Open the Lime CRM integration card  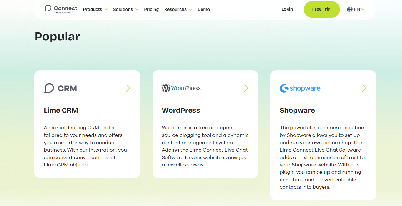(x=61, y=110)
